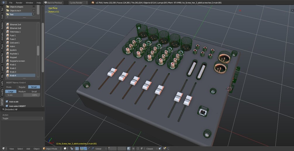
Task: Click the Objects tech folder icon
Action: point(8,11)
